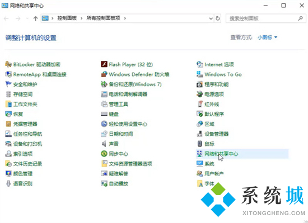This screenshot has height=223, width=308.
Task: Expand chevron after 控制面板 in address bar
Action: point(81,18)
